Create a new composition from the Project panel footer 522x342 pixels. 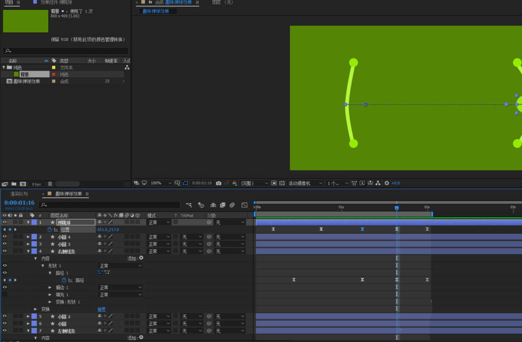tap(23, 184)
